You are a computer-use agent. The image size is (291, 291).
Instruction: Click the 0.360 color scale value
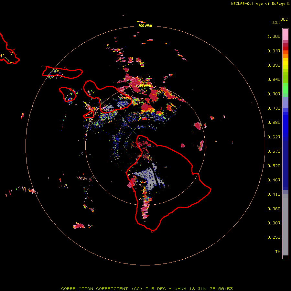(x=274, y=209)
